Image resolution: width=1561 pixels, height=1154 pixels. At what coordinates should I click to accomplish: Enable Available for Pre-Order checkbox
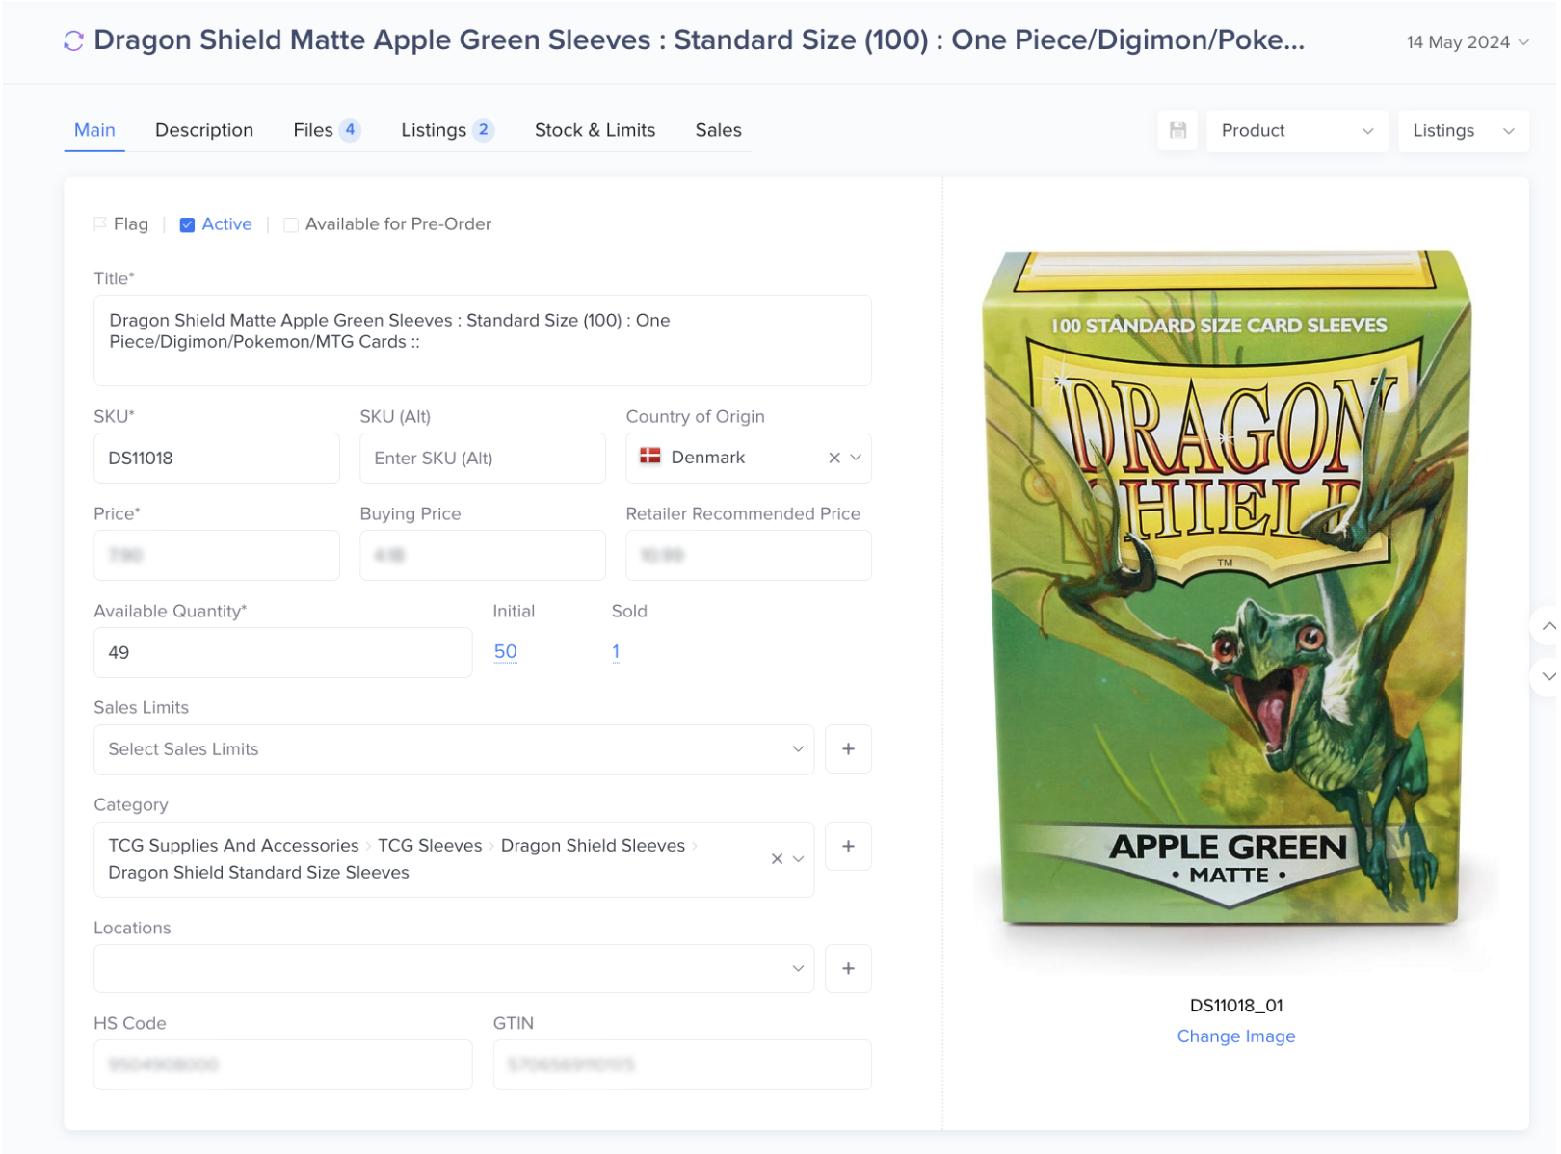tap(290, 224)
